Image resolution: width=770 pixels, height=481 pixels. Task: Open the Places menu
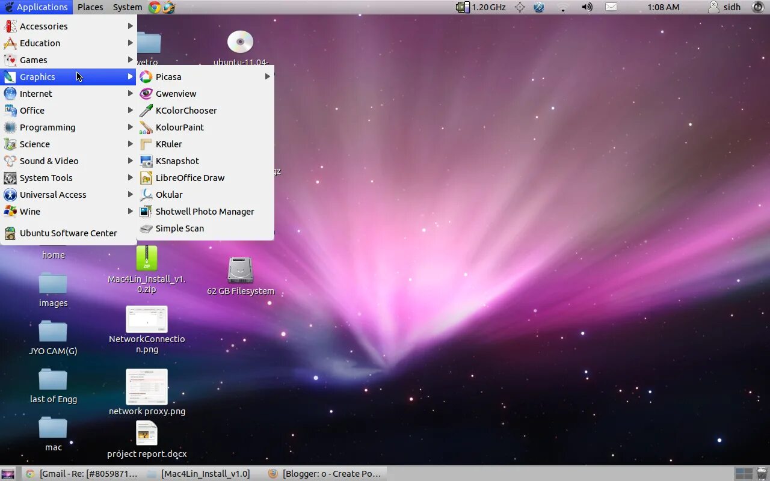(90, 7)
